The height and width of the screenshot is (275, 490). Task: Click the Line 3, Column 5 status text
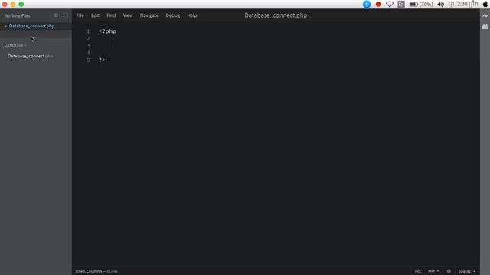[89, 271]
